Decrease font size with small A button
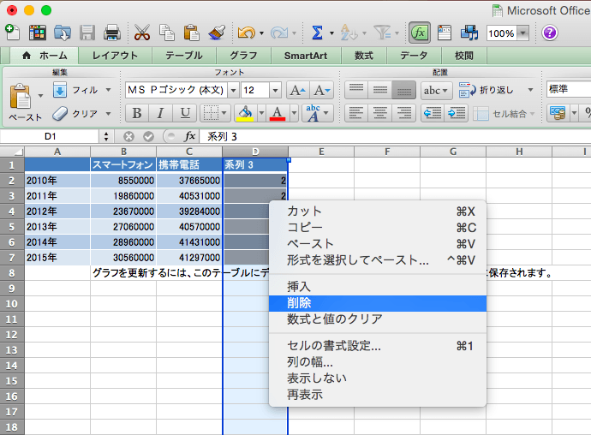The image size is (591, 435). [321, 90]
